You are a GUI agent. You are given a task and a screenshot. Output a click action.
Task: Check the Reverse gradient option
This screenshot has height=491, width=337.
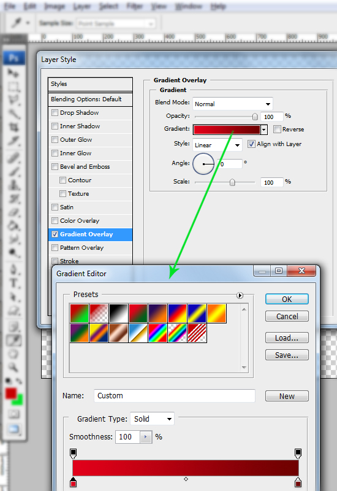click(x=277, y=129)
